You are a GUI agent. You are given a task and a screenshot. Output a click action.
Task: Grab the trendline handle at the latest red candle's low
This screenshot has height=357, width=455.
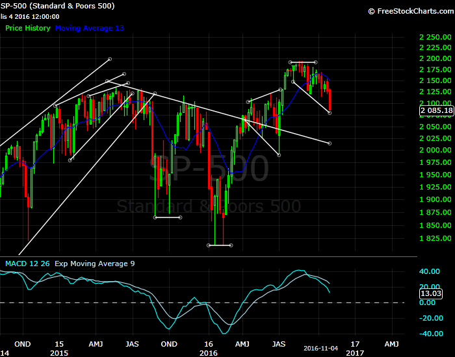click(330, 113)
